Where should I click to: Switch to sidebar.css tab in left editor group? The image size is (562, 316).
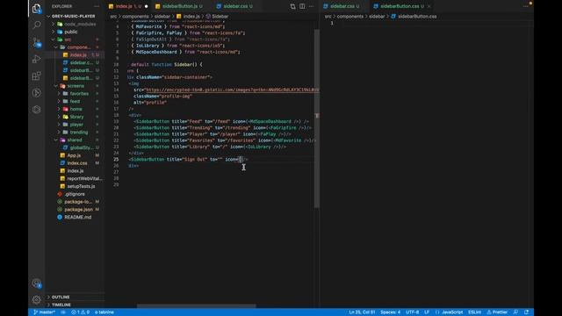pyautogui.click(x=234, y=6)
